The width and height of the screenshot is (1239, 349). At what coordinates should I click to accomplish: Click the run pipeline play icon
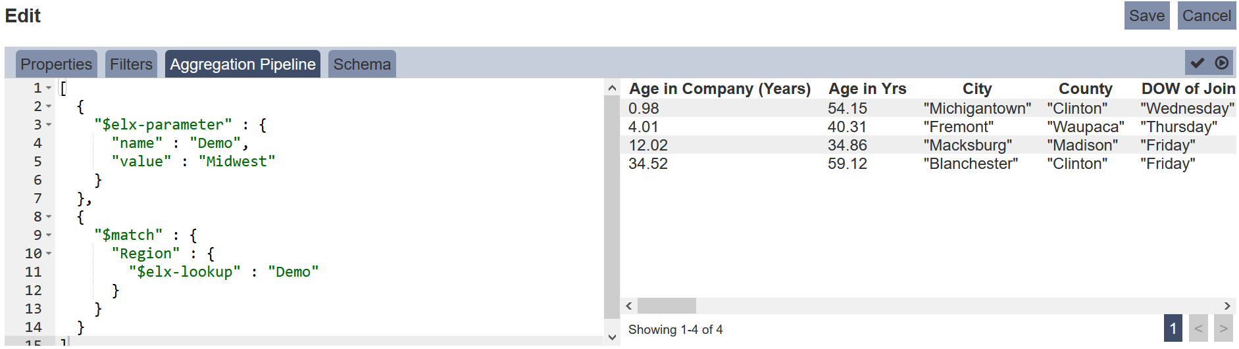(1221, 63)
